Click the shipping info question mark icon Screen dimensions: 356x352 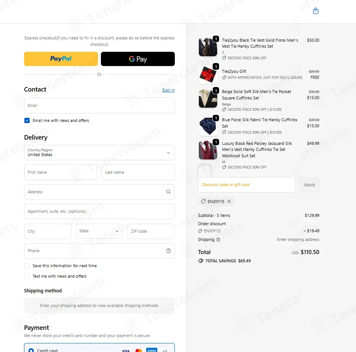[218, 239]
